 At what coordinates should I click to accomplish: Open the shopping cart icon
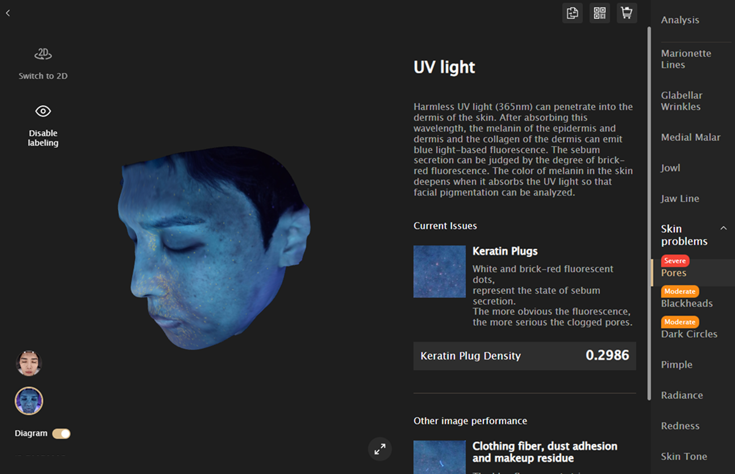point(627,13)
